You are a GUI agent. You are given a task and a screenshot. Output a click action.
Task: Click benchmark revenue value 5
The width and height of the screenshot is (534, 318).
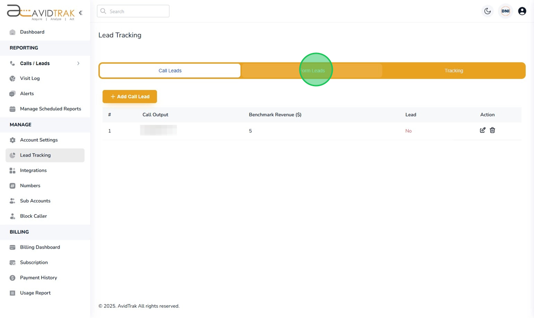pyautogui.click(x=250, y=131)
